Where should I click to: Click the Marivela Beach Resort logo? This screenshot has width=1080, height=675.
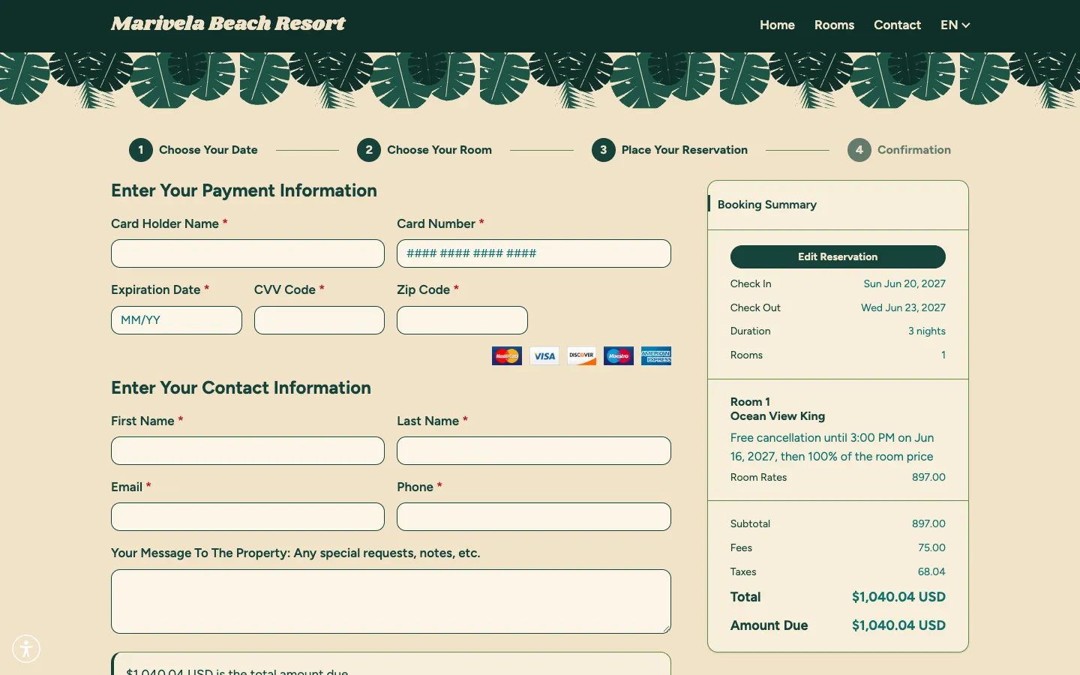[228, 24]
